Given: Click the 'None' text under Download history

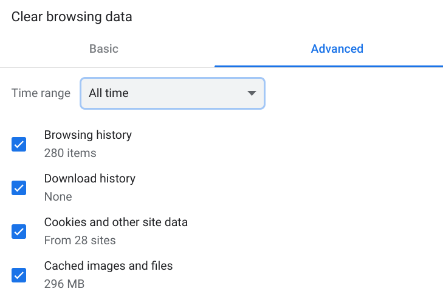Looking at the screenshot, I should click(x=58, y=196).
